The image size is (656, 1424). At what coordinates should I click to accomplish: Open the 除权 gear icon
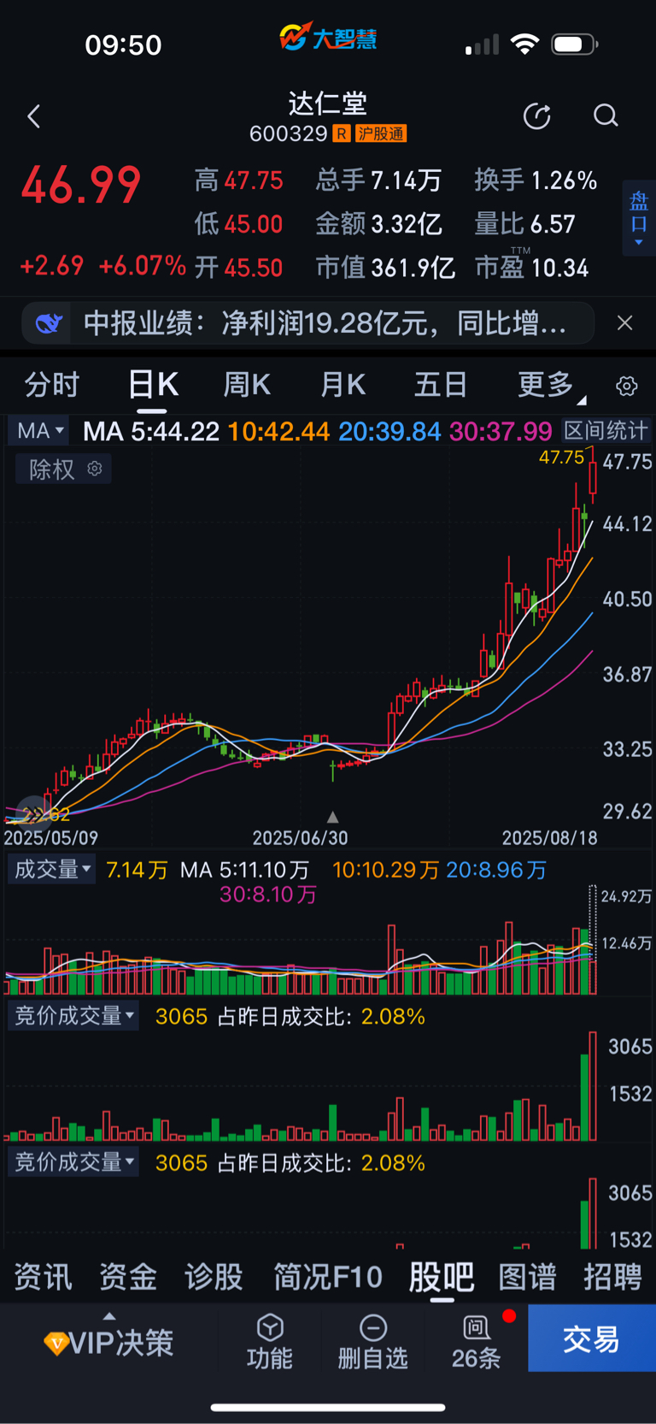point(95,469)
